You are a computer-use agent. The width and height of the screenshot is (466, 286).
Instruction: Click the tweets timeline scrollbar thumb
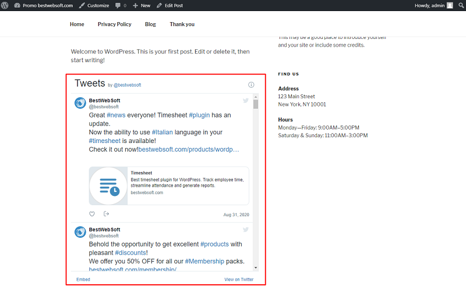point(256,104)
